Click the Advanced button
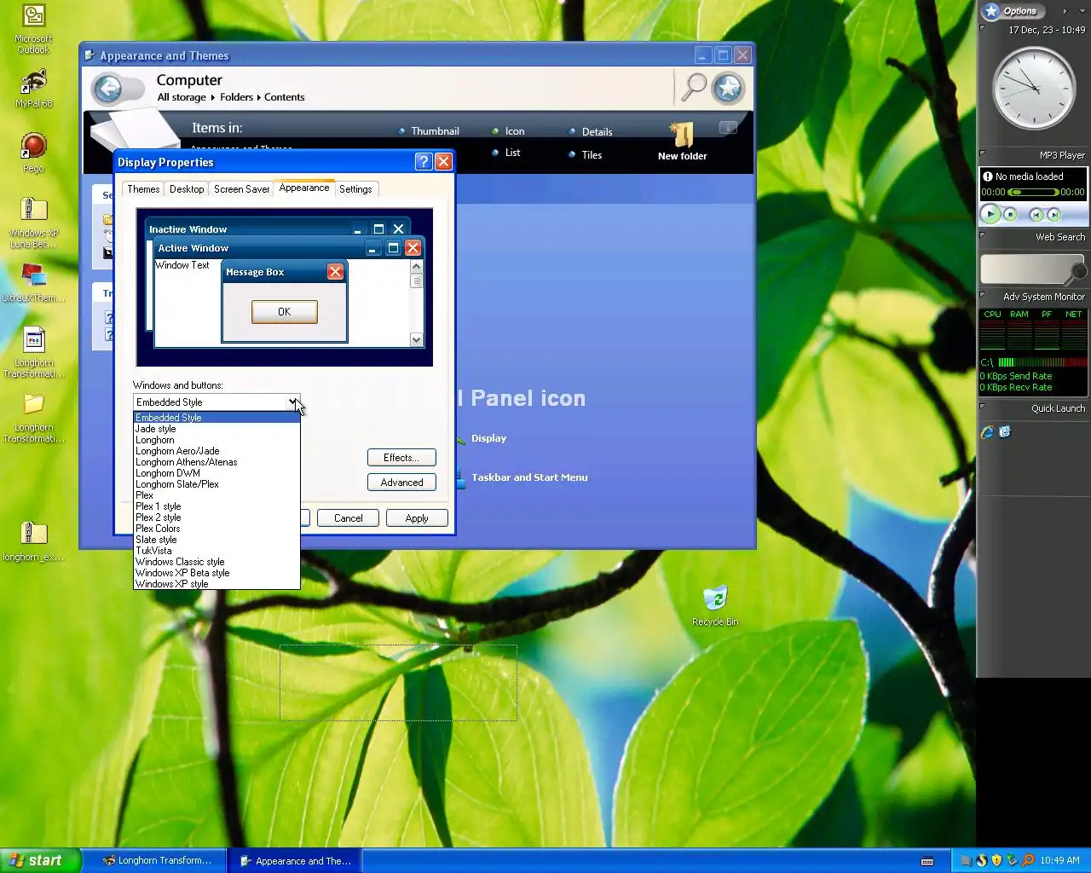The image size is (1091, 873). coord(401,483)
